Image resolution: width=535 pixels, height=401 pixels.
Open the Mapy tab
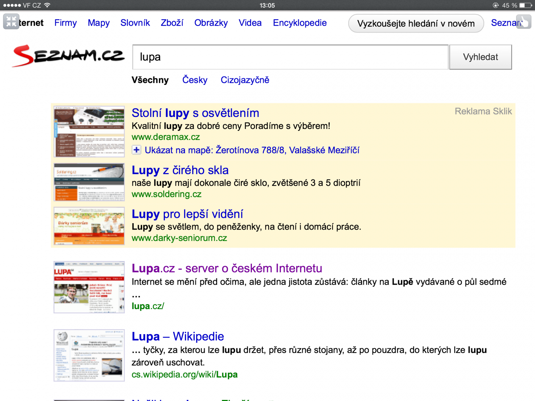(x=99, y=23)
